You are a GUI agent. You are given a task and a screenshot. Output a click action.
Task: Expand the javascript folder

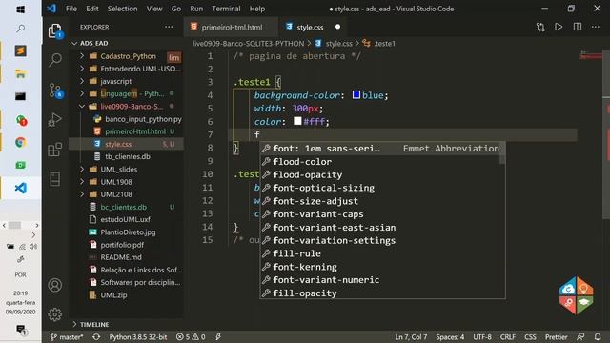[82, 81]
